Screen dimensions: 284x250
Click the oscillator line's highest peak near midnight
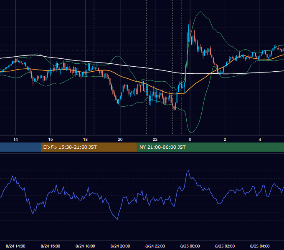(x=188, y=170)
